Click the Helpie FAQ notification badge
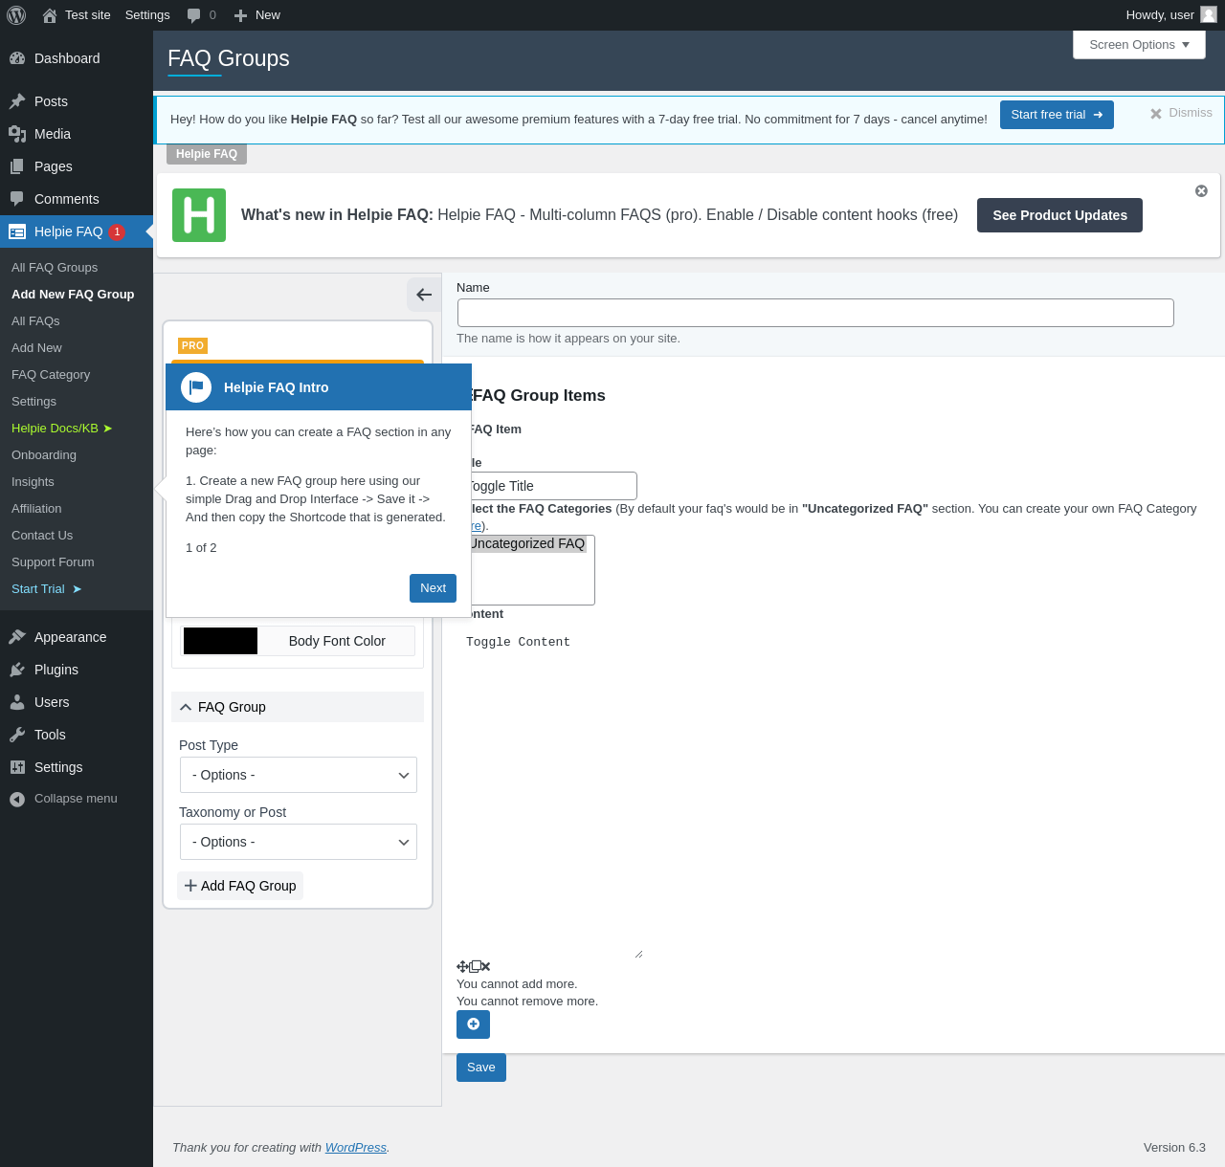Screen dimensions: 1225x1167 117,231
